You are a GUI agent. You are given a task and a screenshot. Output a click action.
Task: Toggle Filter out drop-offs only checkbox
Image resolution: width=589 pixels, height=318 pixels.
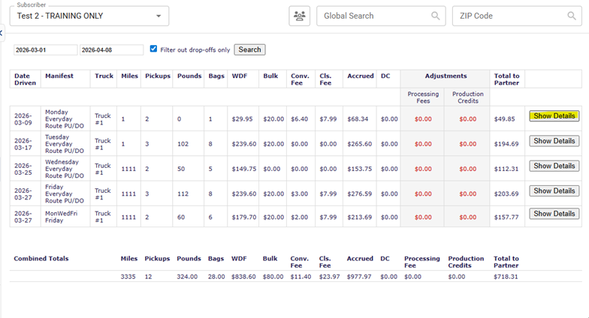coord(154,49)
